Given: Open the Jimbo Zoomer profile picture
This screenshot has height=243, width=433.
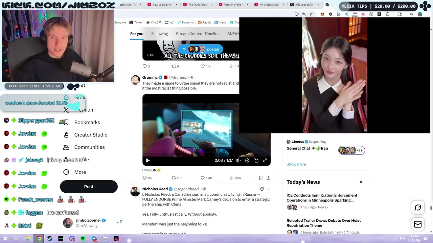Looking at the screenshot, I should click(x=68, y=223).
